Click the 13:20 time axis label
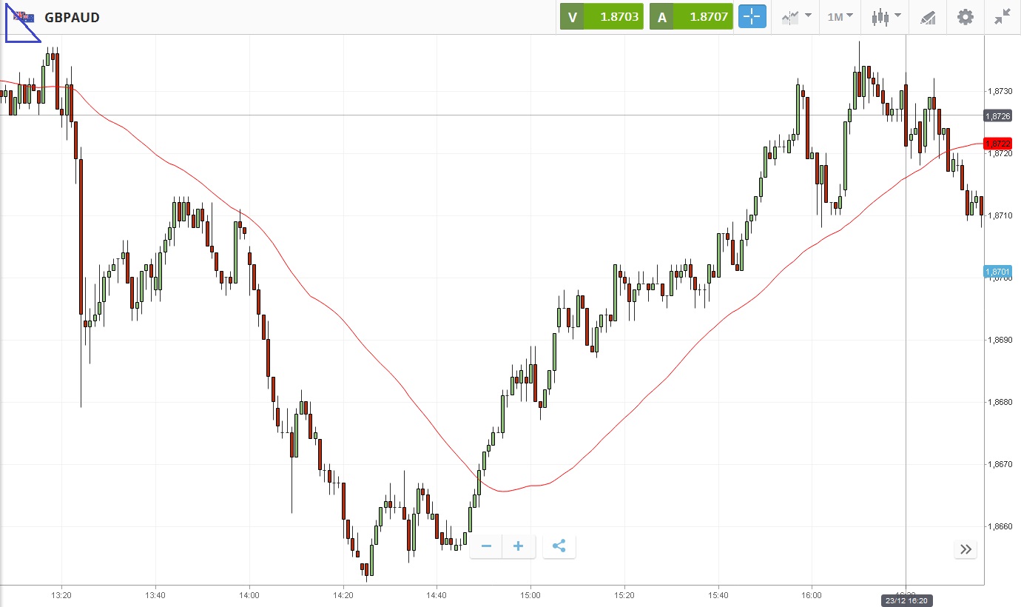This screenshot has height=607, width=1021. 61,594
